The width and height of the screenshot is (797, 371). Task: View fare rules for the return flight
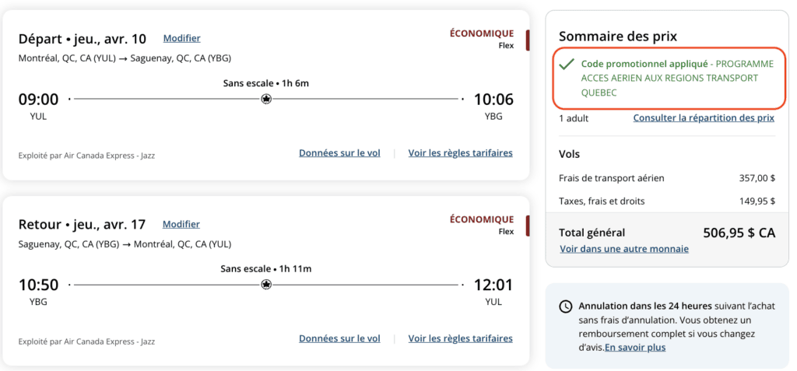point(460,338)
